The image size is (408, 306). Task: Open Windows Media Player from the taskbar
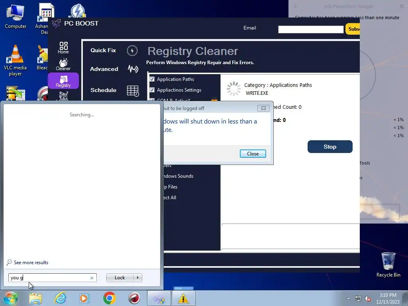(84, 298)
